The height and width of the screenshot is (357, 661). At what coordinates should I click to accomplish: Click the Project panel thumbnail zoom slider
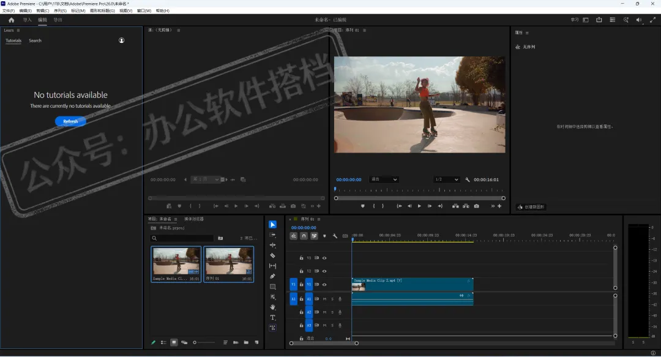[195, 342]
